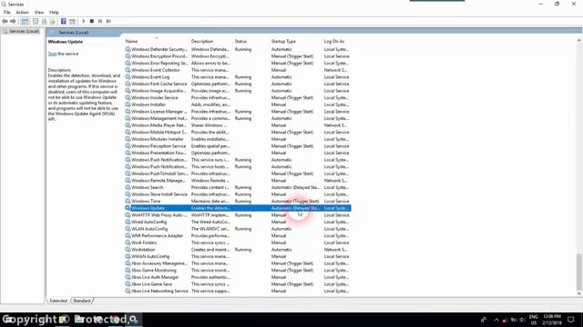
Task: Toggle the Show/Hide Console Tree toolbar icon
Action: (25, 21)
